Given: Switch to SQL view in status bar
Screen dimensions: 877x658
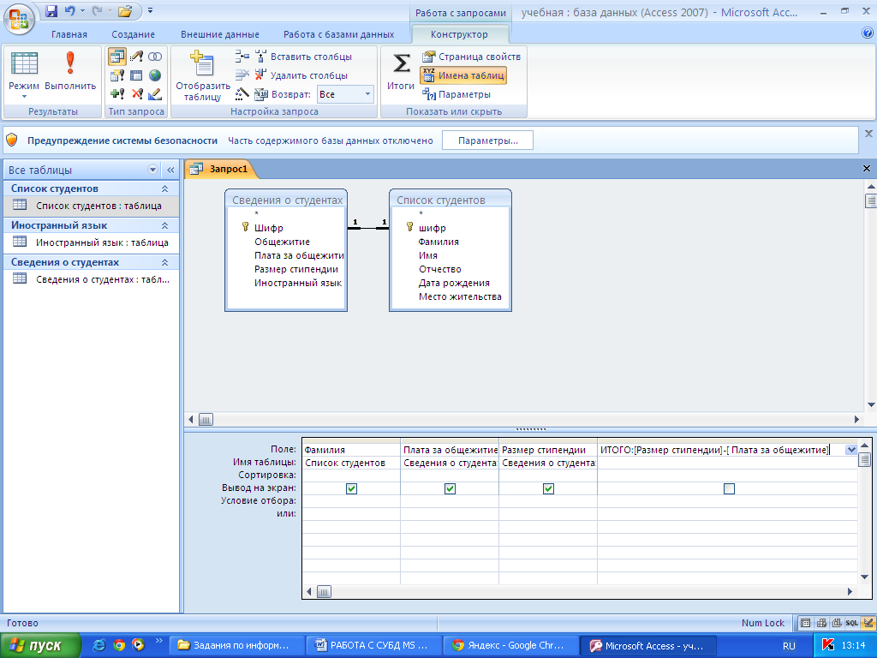Looking at the screenshot, I should point(852,623).
